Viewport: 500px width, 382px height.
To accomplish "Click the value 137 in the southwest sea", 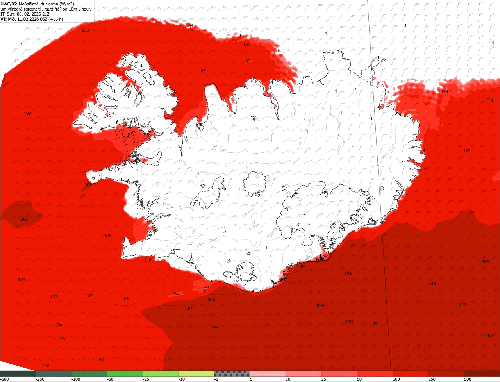I will tap(89, 296).
